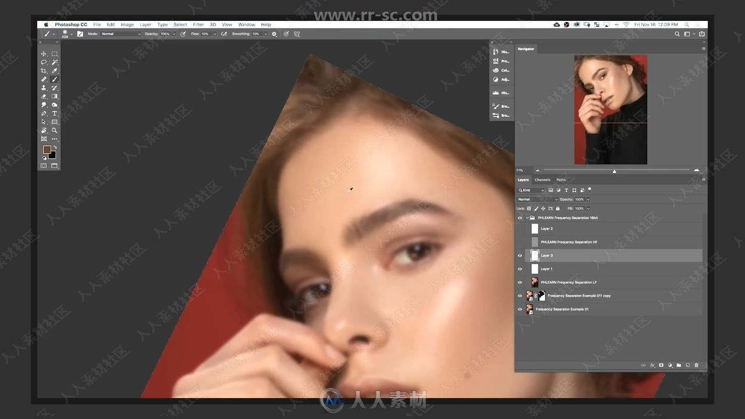The image size is (745, 419).
Task: Toggle lock all layers padlock
Action: [x=558, y=208]
